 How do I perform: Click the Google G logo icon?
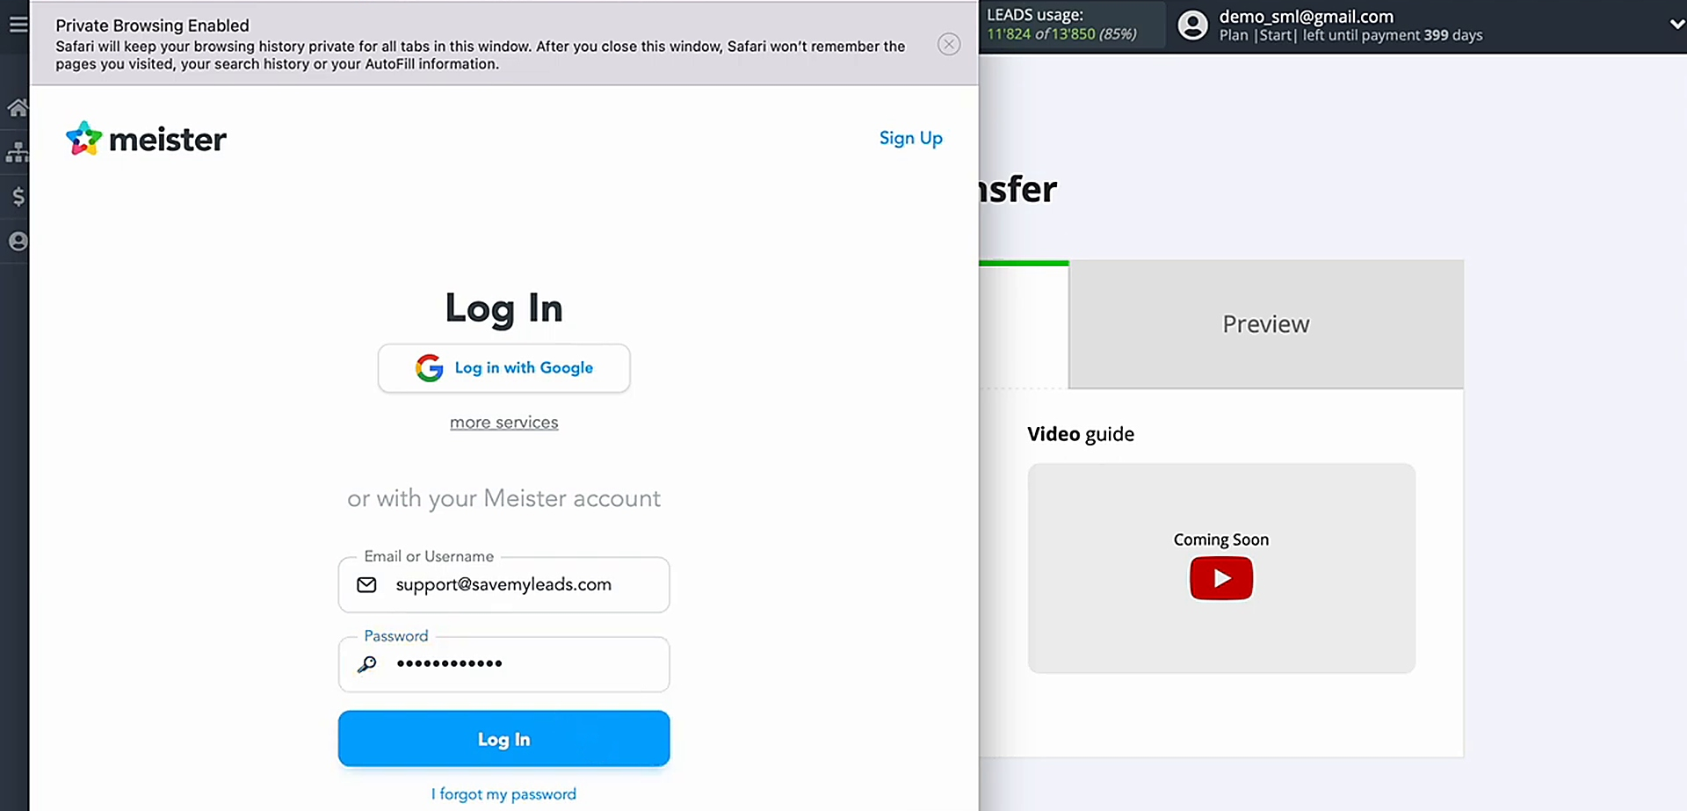[x=429, y=368]
